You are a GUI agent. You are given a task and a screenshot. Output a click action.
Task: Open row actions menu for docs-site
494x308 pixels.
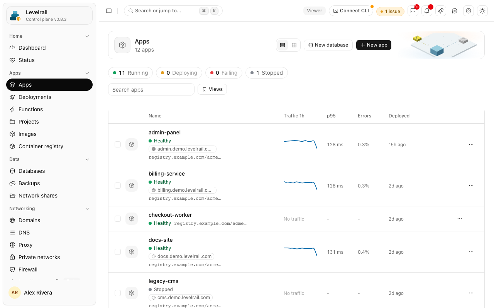click(x=471, y=252)
